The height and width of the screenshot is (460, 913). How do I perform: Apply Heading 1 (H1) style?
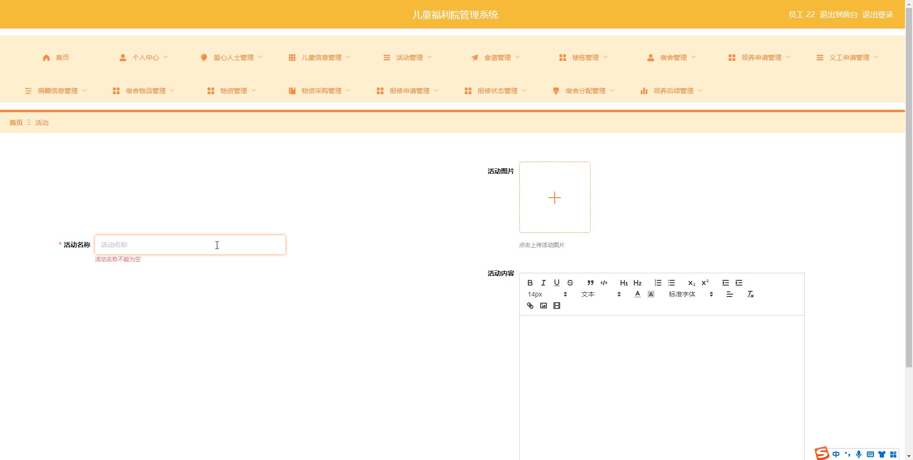(x=624, y=283)
